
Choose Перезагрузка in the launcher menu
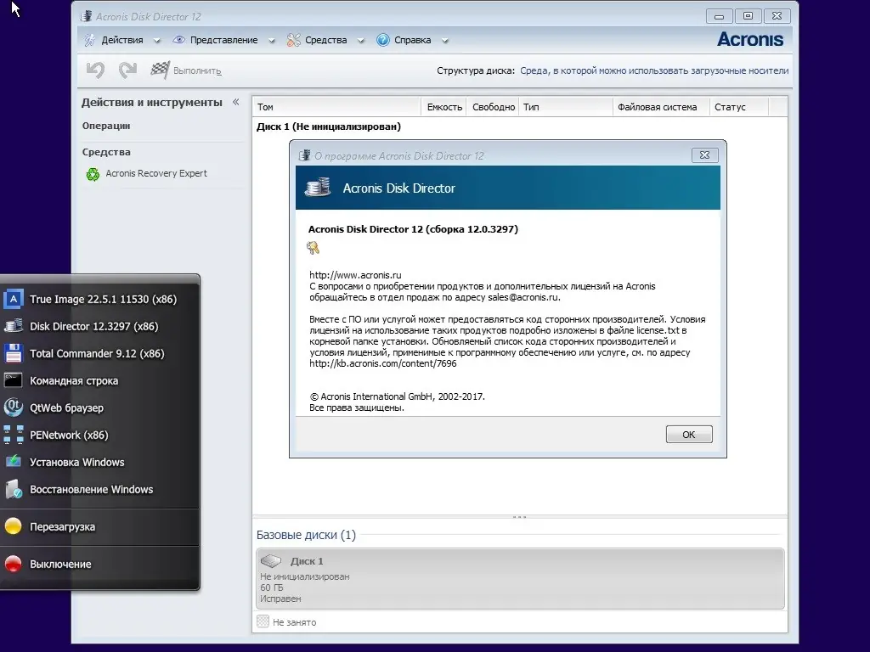click(x=100, y=526)
